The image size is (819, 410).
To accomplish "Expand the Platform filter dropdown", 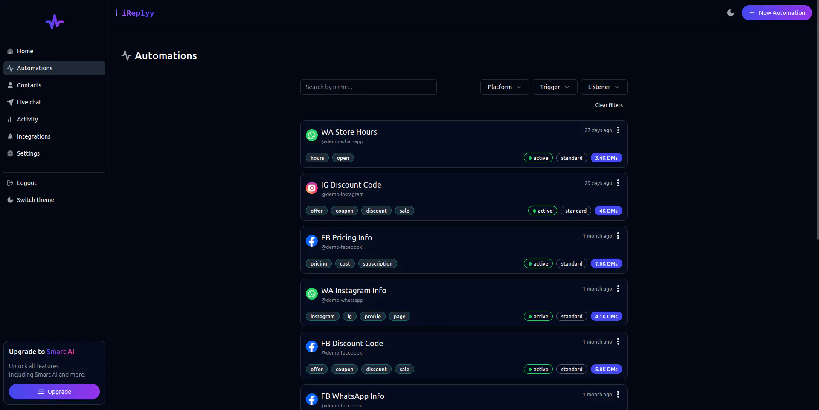I will (x=505, y=87).
